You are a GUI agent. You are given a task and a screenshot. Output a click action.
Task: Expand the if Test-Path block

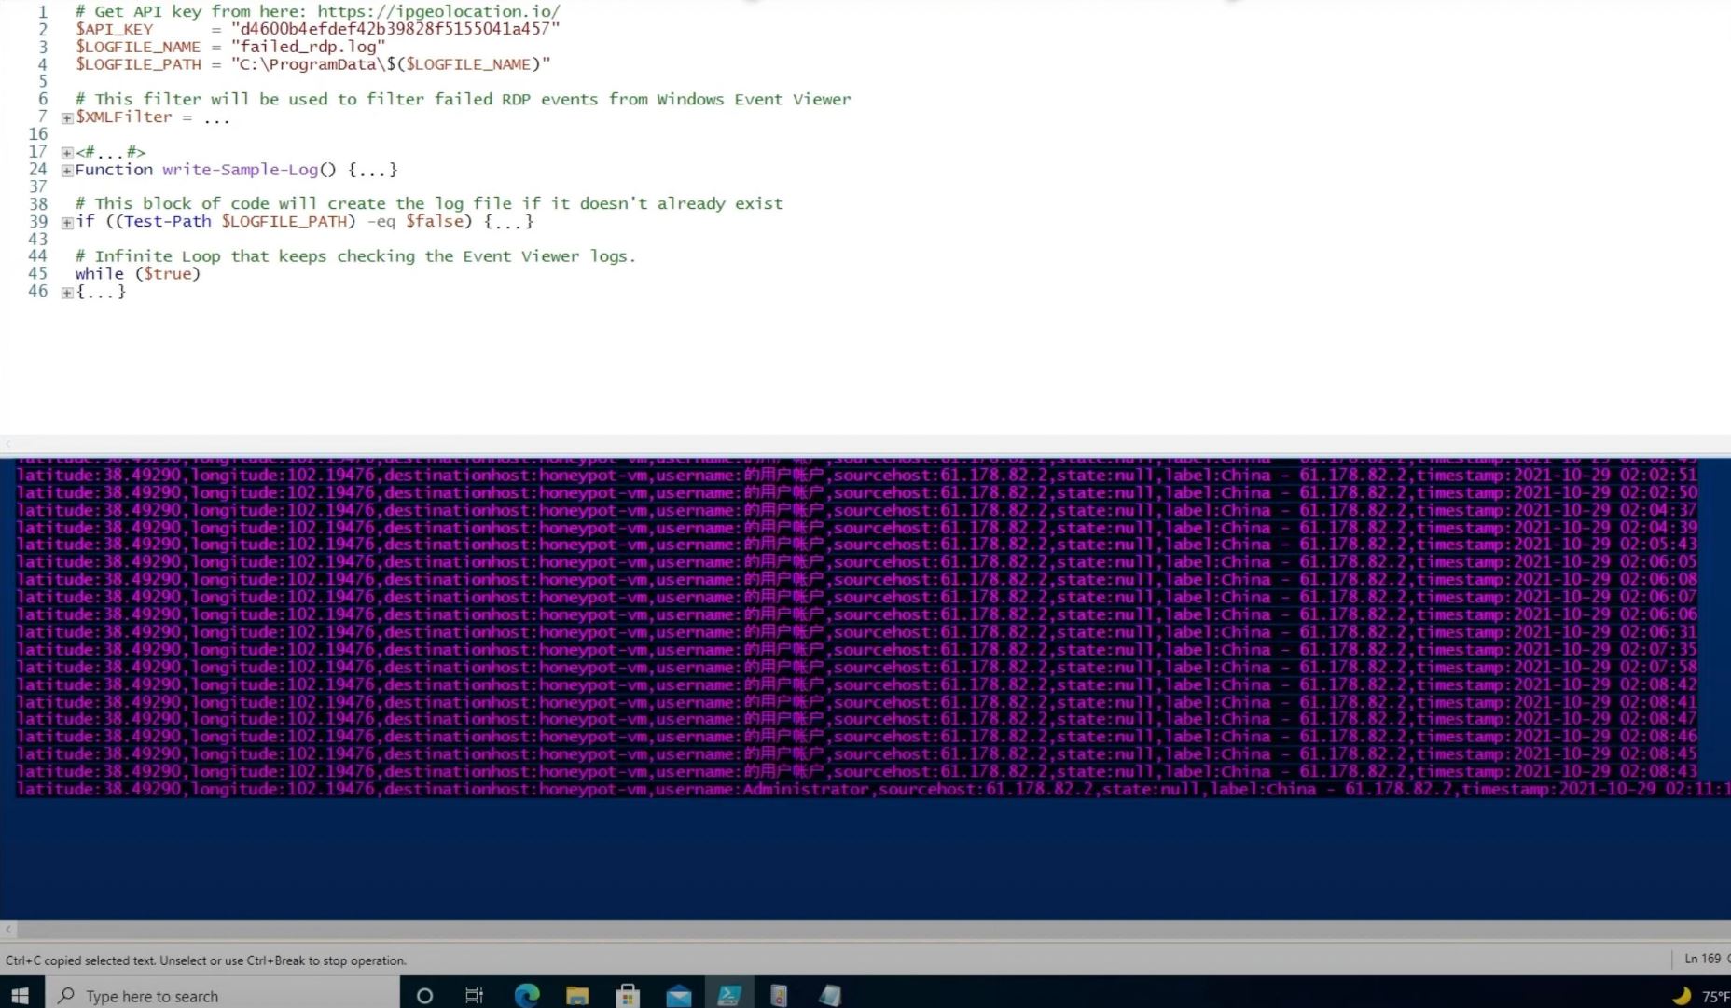tap(67, 223)
